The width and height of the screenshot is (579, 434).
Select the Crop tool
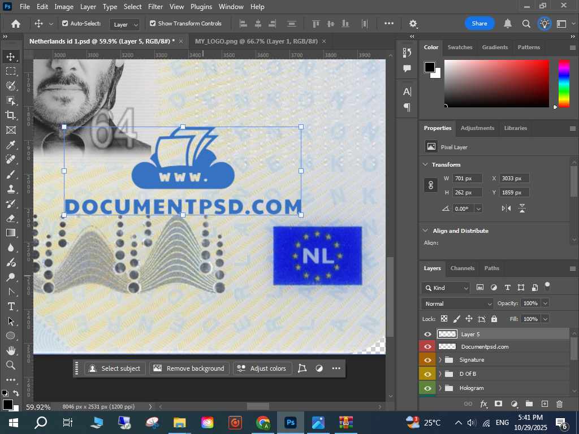click(x=11, y=115)
